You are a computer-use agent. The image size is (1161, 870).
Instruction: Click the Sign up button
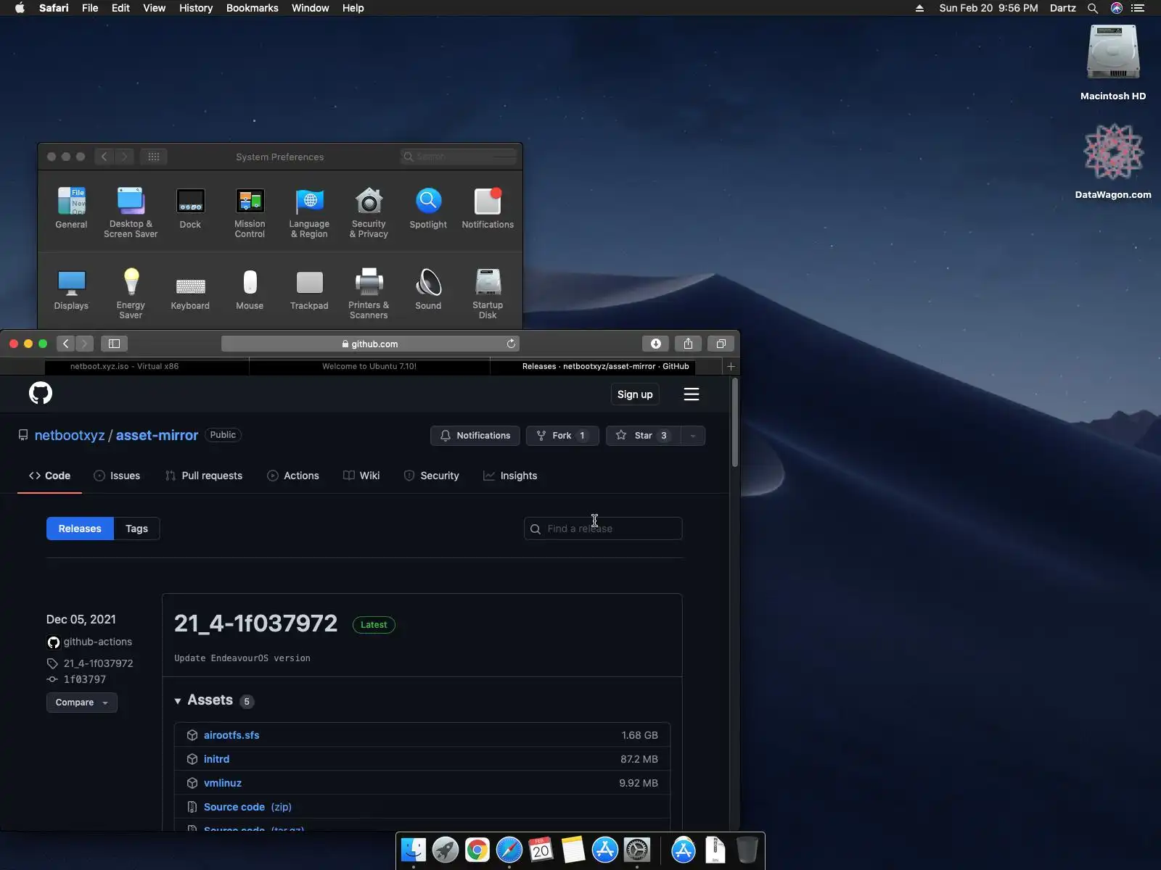point(635,394)
